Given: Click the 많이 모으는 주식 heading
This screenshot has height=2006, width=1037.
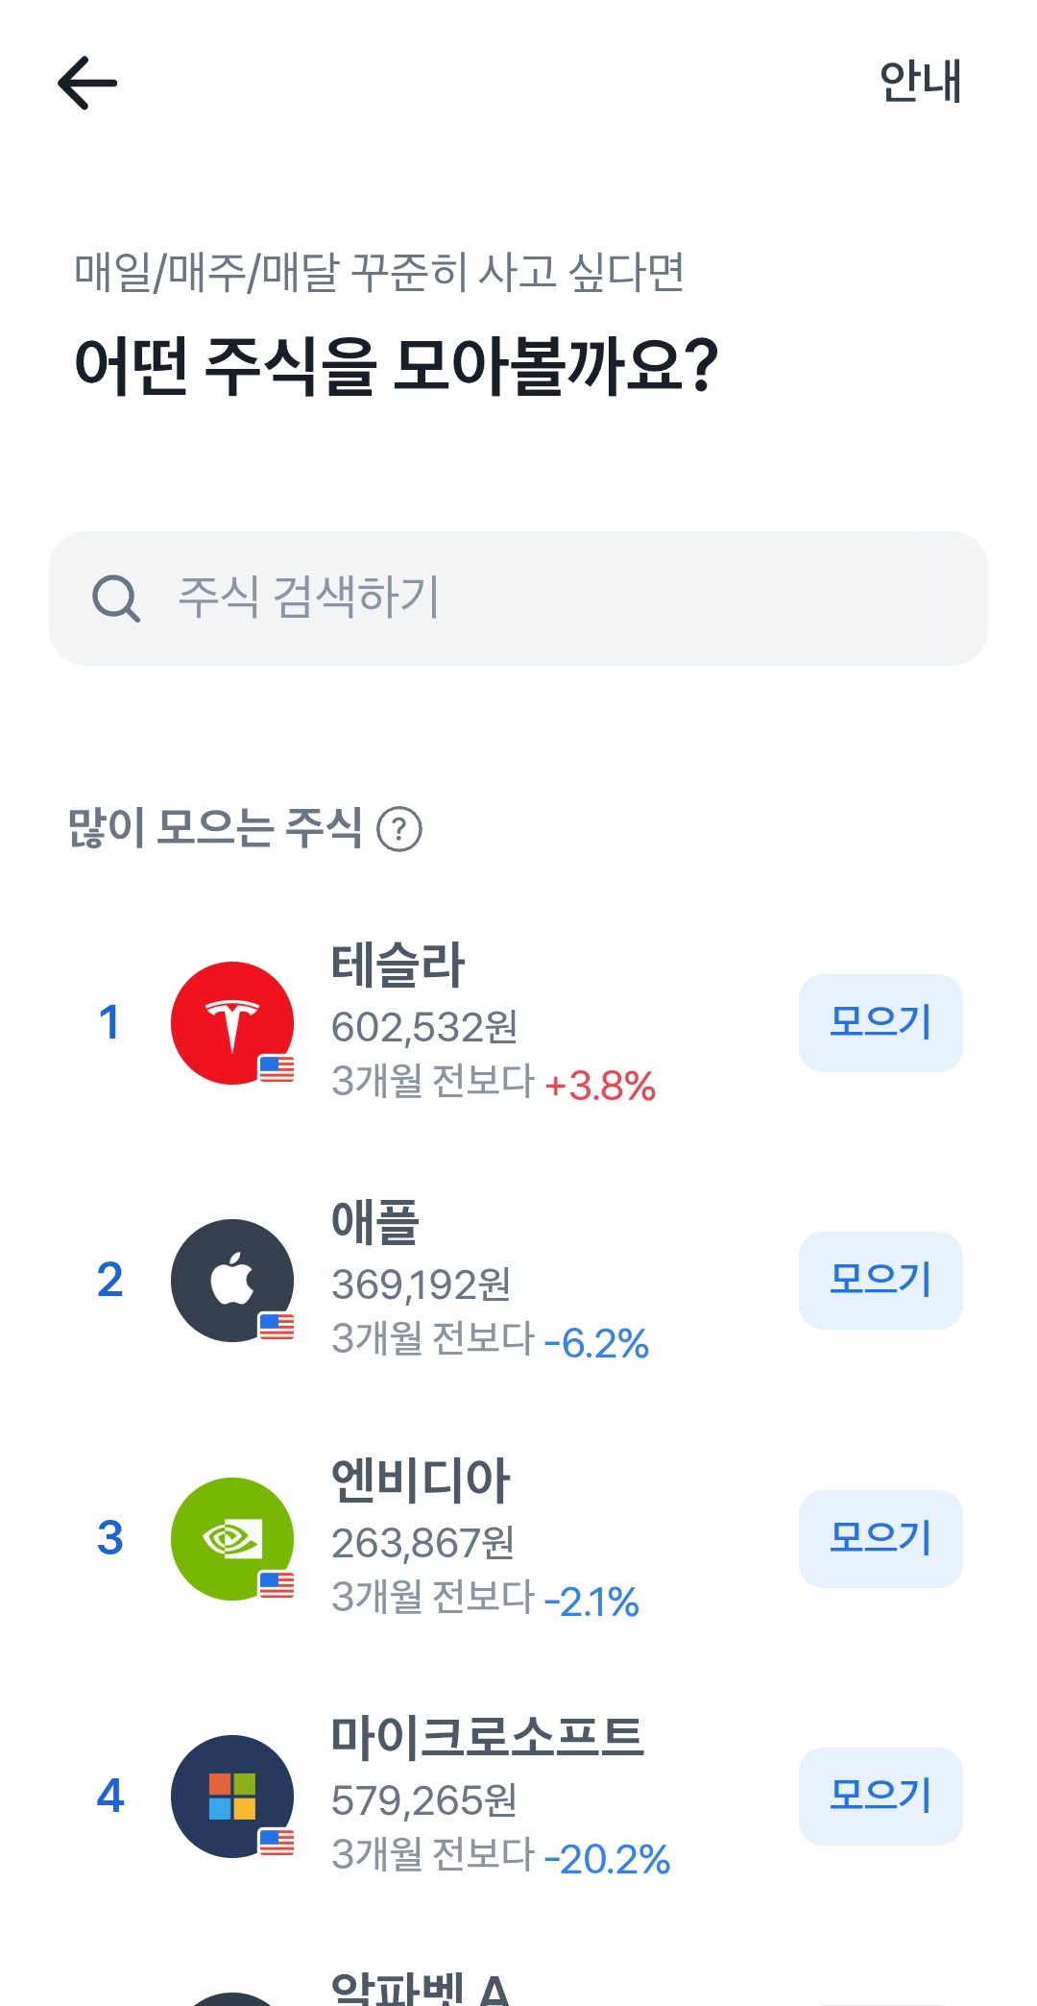Looking at the screenshot, I should pos(215,828).
